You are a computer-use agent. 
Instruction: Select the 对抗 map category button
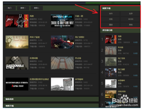111,19
